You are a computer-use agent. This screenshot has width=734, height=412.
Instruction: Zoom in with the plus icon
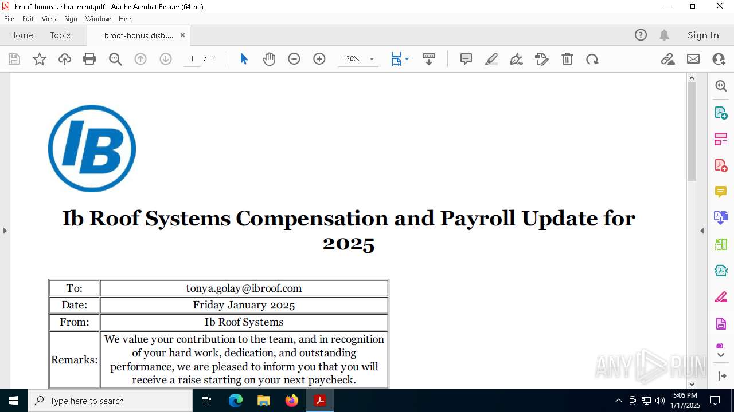point(319,59)
